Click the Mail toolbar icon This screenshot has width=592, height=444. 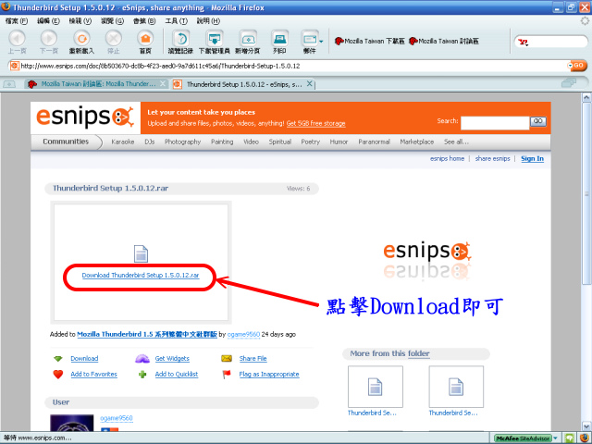pos(310,39)
